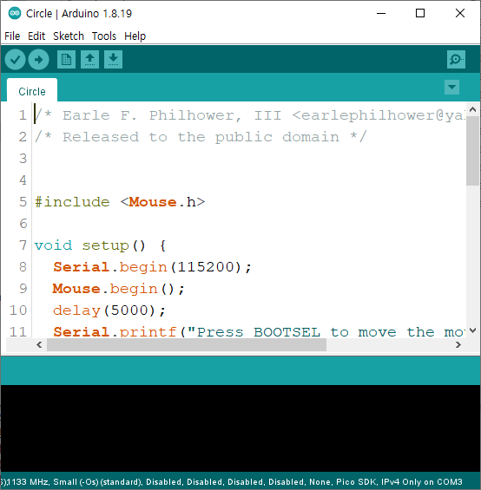
Task: Open a sketch with the Open icon
Action: 89,59
